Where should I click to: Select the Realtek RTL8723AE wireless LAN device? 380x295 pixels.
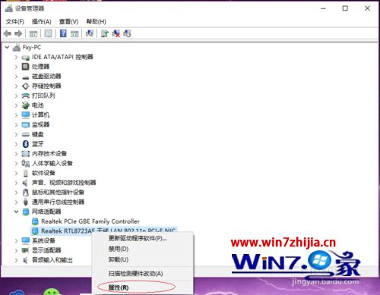pyautogui.click(x=104, y=231)
